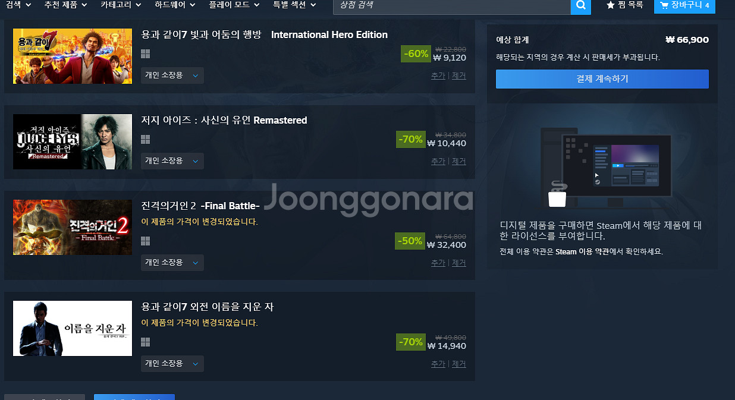Click Windows icon under International Hero Edition
The height and width of the screenshot is (400, 735).
click(x=145, y=53)
